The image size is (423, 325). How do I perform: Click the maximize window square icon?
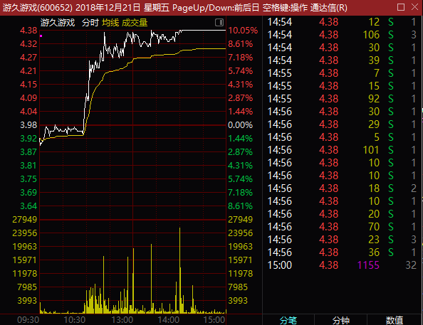coord(401,7)
